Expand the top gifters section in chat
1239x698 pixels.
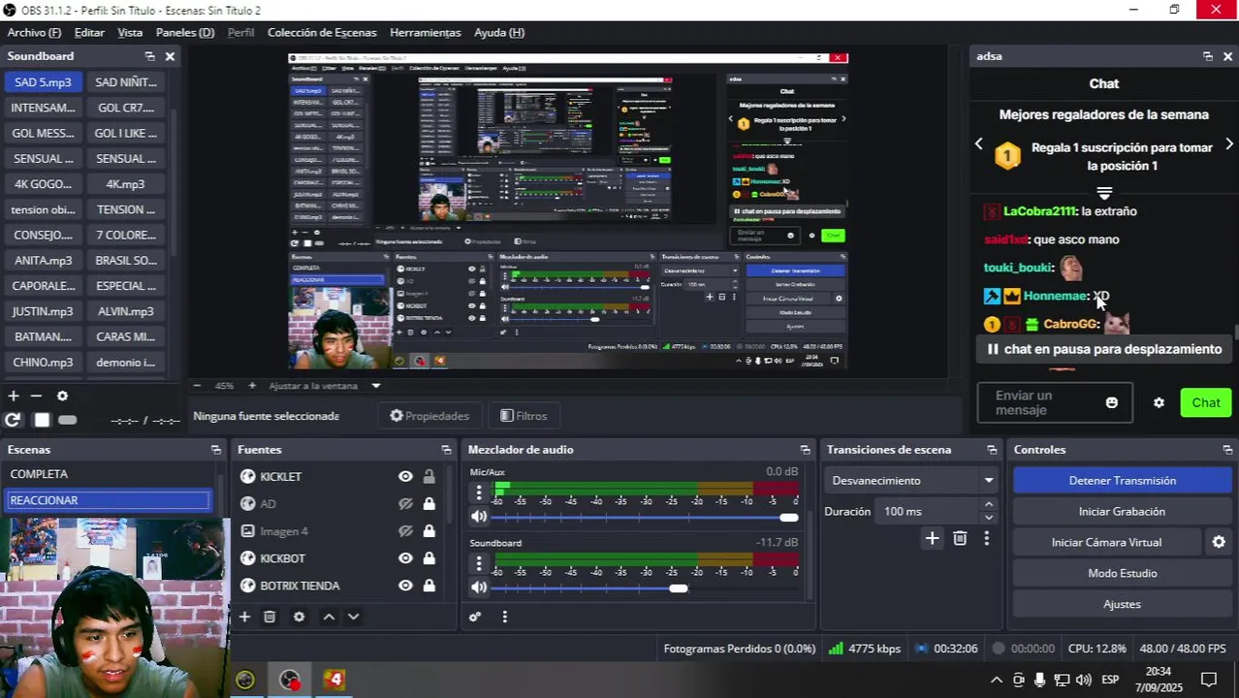pos(1103,193)
